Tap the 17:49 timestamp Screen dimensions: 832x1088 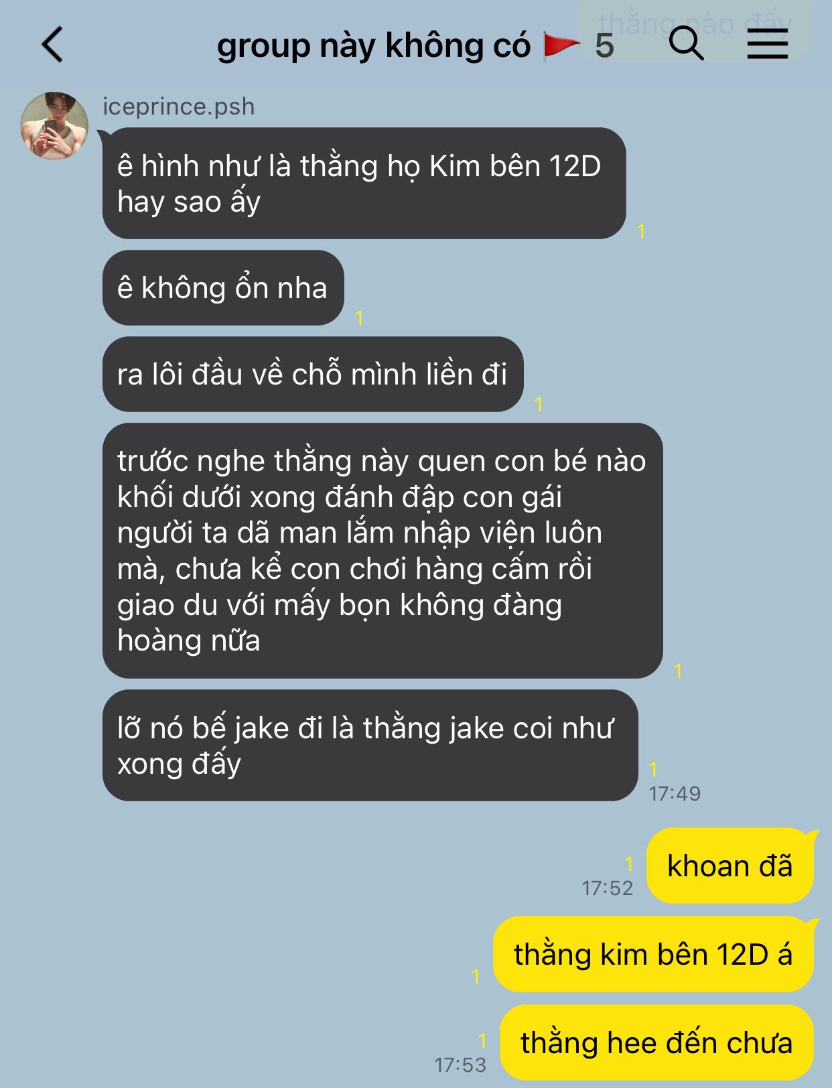coord(675,794)
